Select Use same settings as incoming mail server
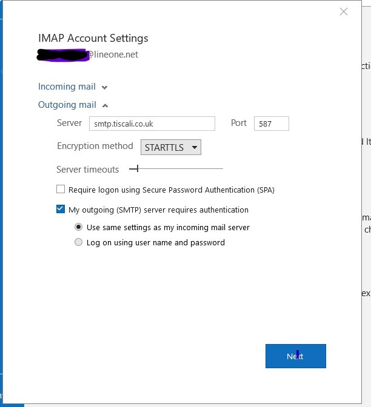The image size is (371, 407). pyautogui.click(x=78, y=227)
